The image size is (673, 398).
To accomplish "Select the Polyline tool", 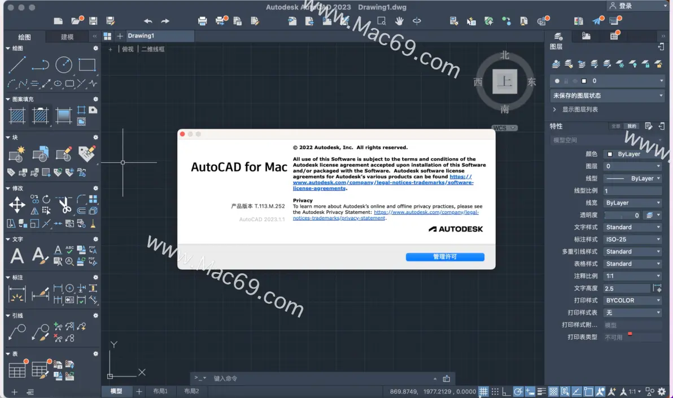I will tap(40, 65).
